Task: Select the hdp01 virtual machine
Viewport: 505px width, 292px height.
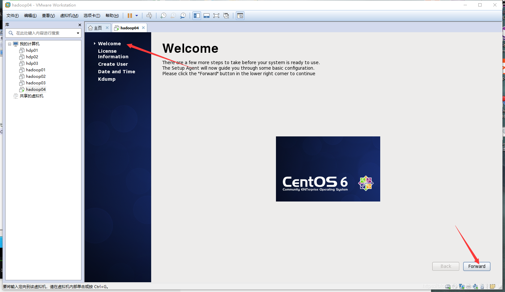Action: click(x=32, y=50)
